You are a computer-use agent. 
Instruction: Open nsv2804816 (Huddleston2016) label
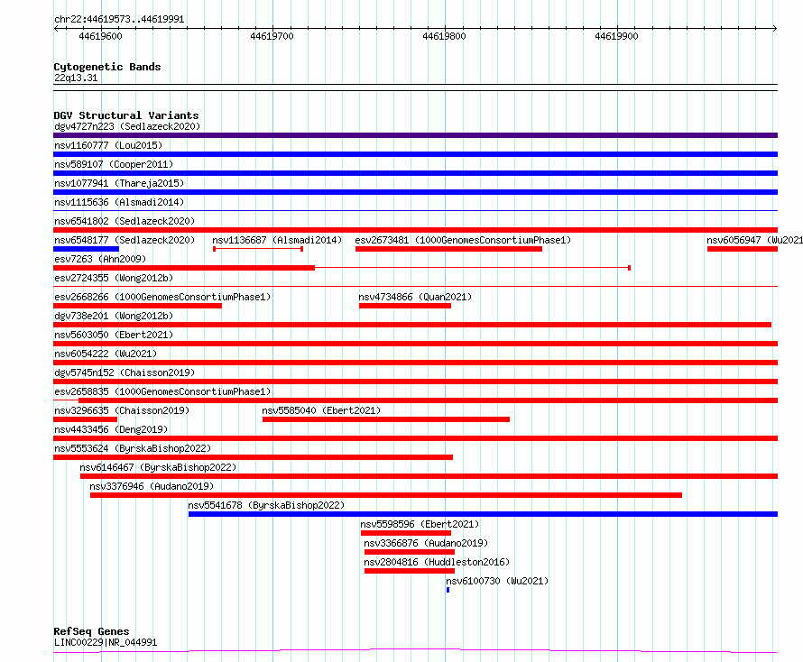[x=437, y=562]
